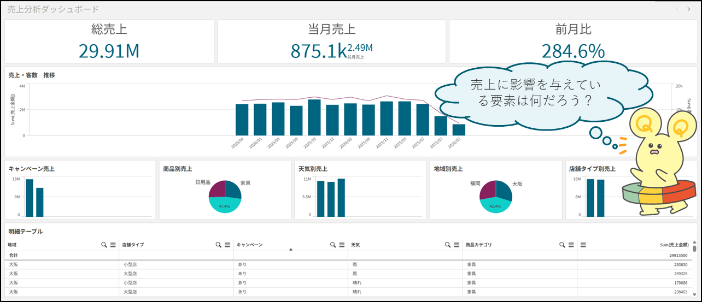The image size is (702, 302).
Task: Click search icon in 店舗タイプ column
Action: coord(218,245)
